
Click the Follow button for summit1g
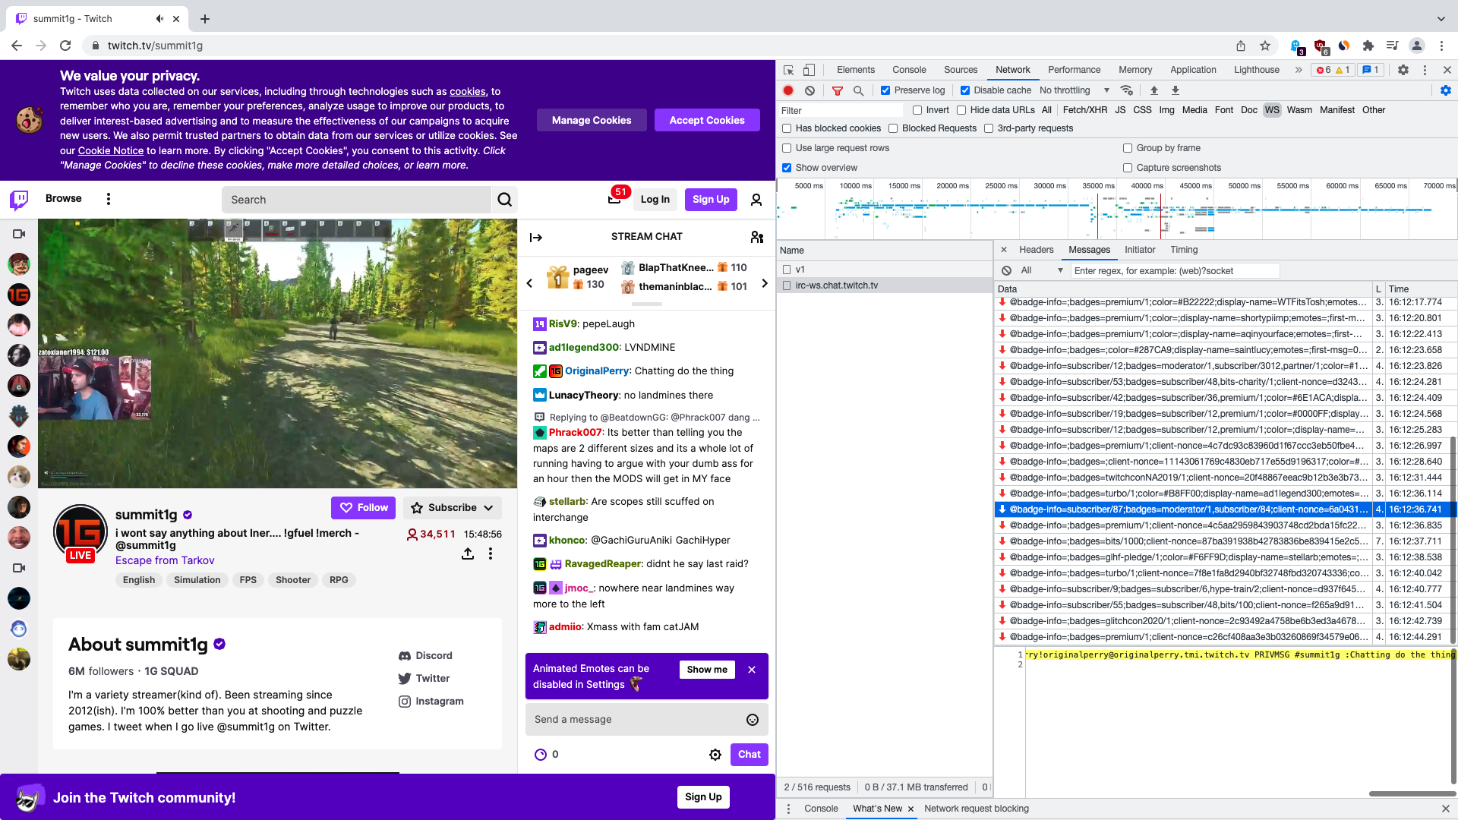tap(364, 508)
